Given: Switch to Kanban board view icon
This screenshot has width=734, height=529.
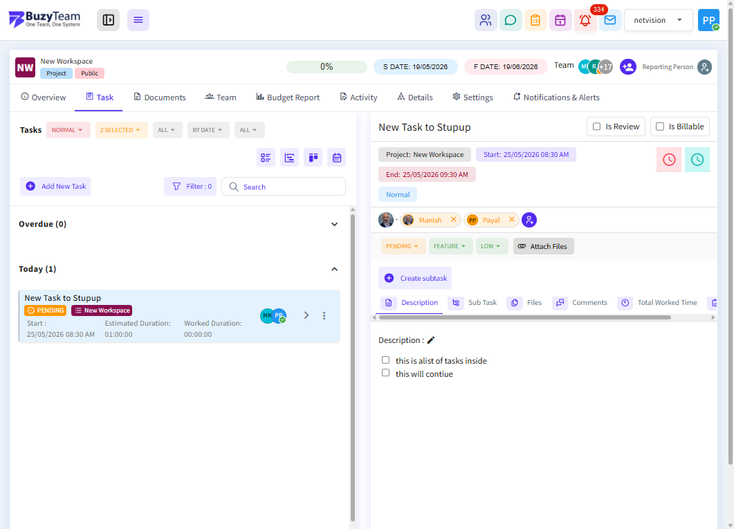Looking at the screenshot, I should click(x=313, y=158).
